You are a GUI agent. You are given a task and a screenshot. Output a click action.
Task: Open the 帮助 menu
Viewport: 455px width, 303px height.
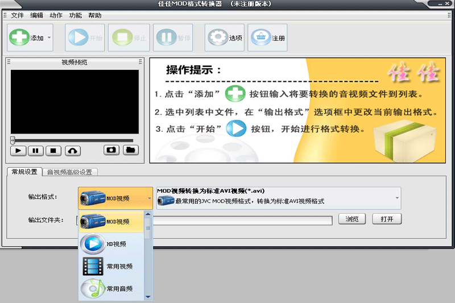[x=95, y=15]
